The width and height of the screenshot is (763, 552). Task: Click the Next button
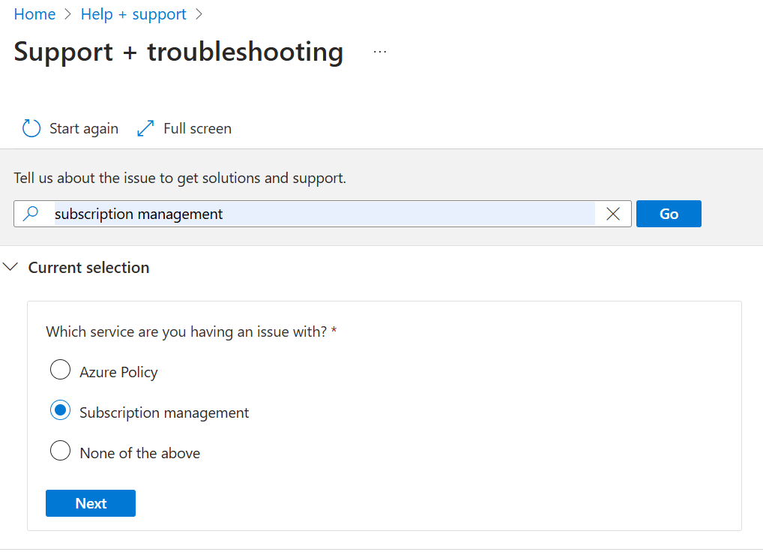tap(91, 503)
